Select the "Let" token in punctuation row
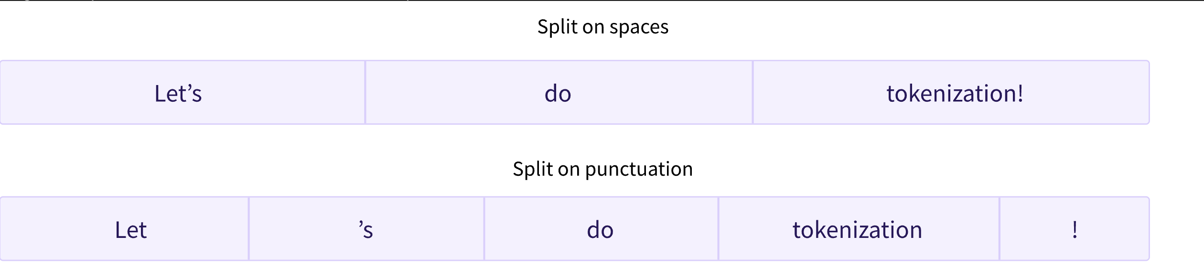Viewport: 1204px width, 279px height. pos(124,229)
